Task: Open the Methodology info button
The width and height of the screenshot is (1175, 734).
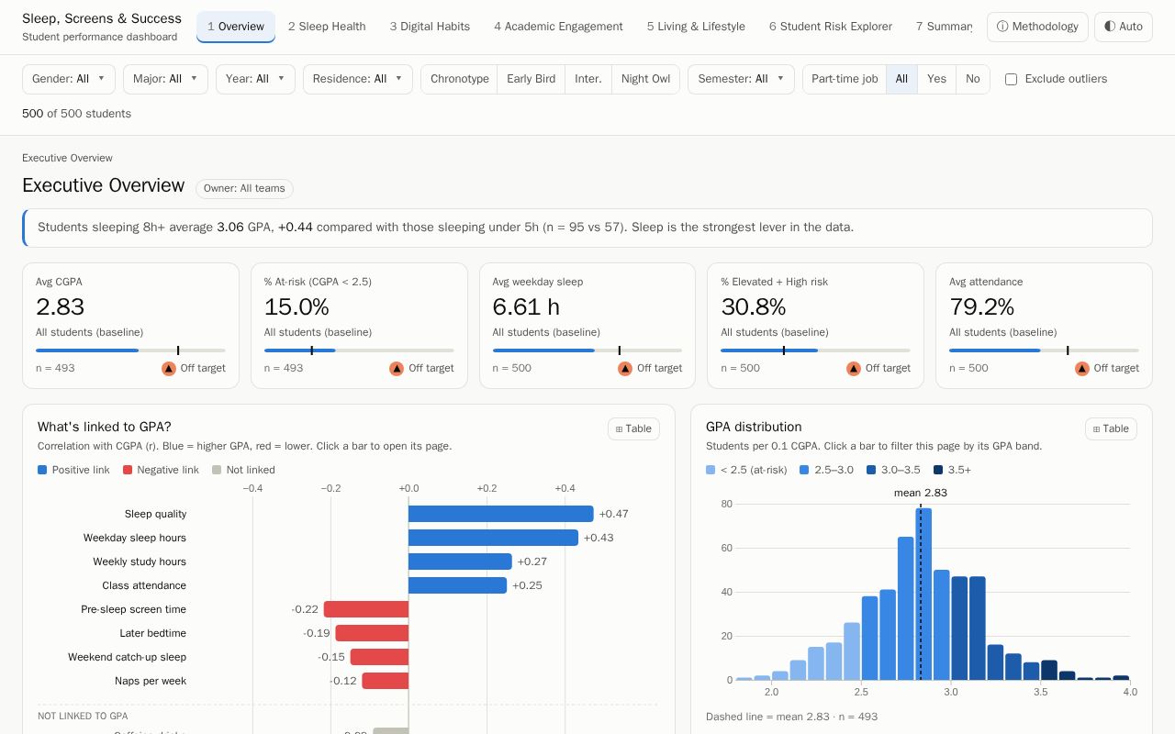Action: click(1037, 27)
